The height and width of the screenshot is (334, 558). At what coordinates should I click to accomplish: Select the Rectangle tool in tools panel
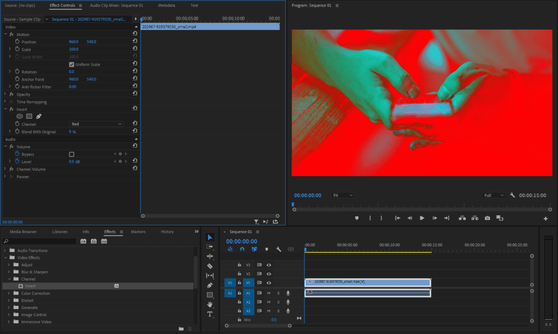[x=210, y=295]
